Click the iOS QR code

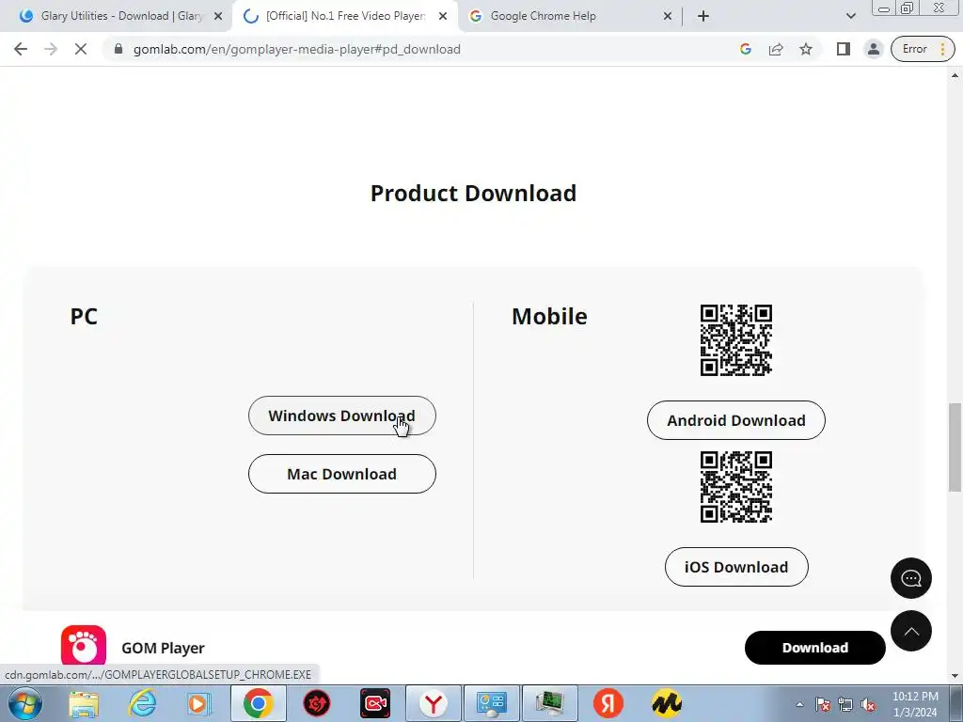(x=735, y=487)
